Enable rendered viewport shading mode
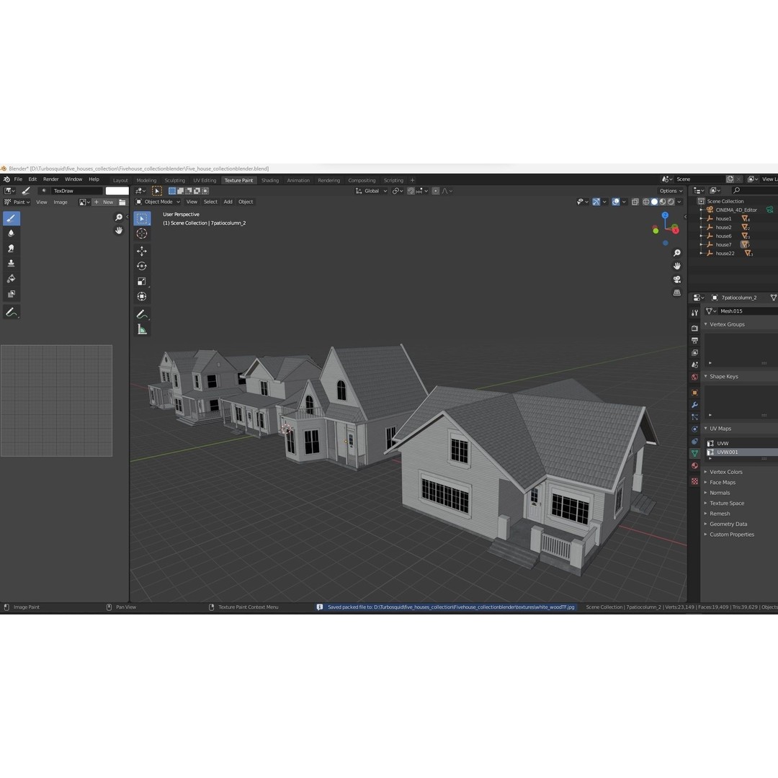 tap(671, 202)
